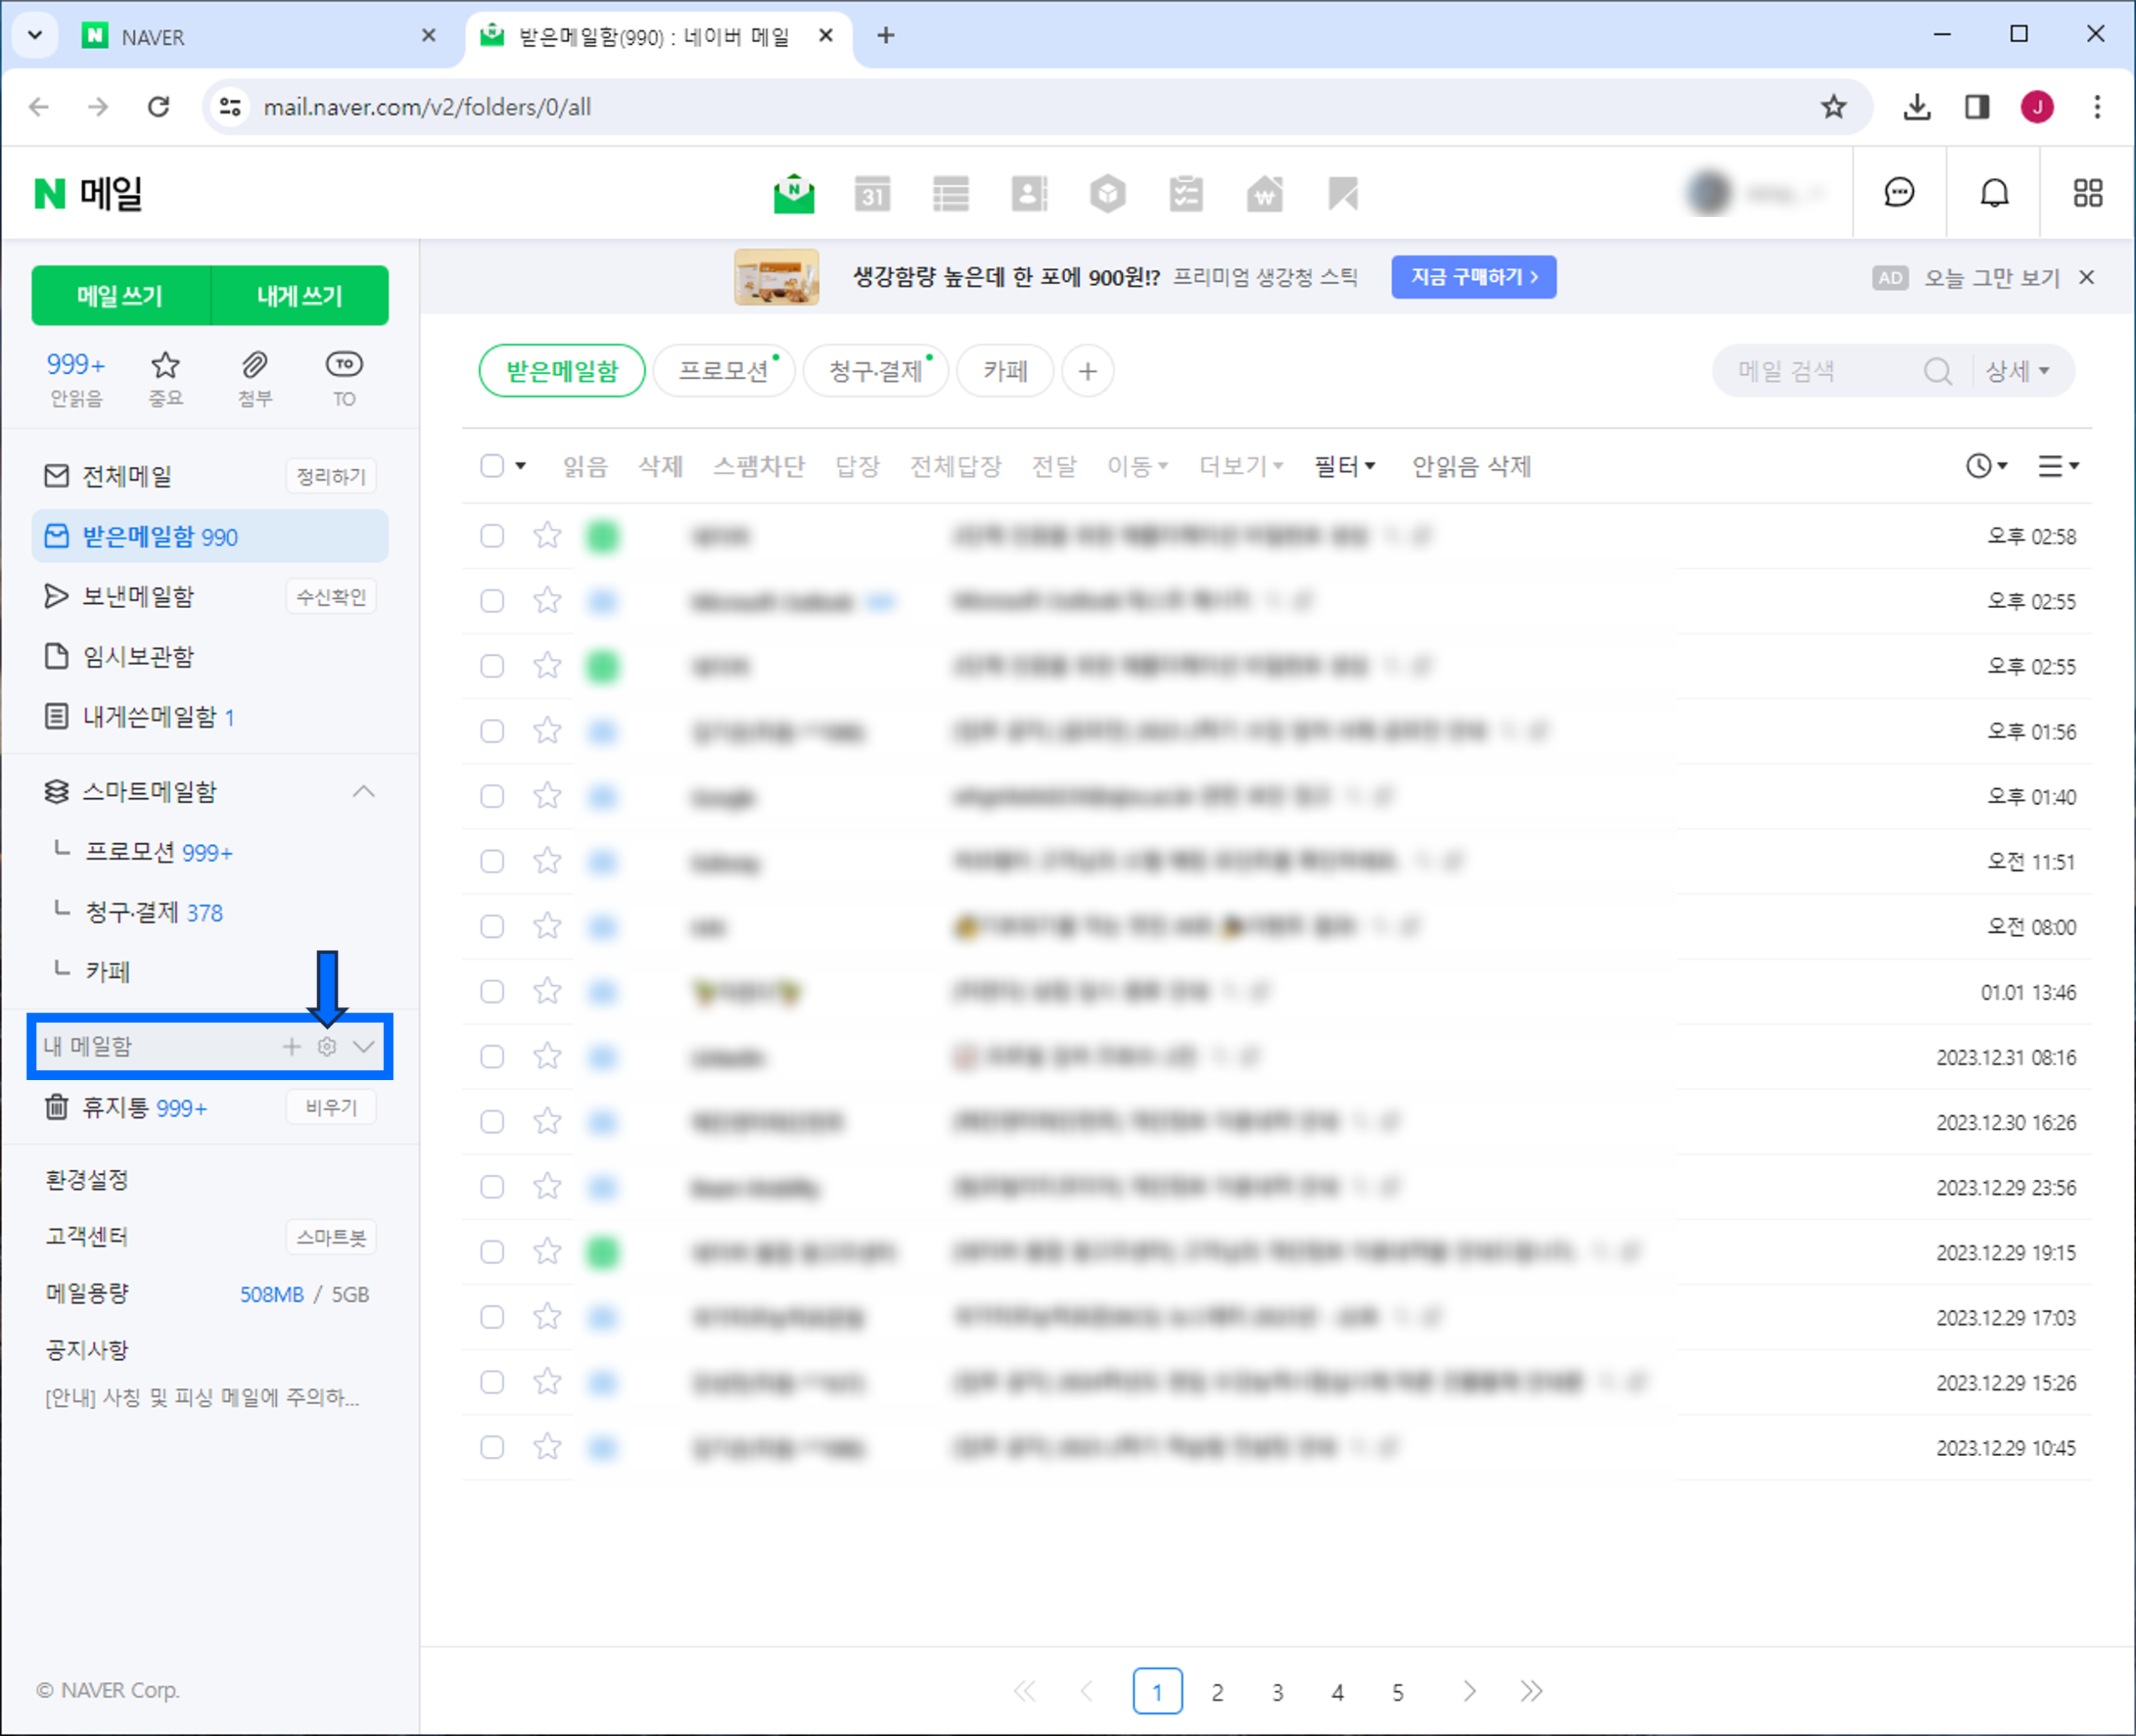Viewport: 2136px width, 1736px height.
Task: Tick the checkbox of the 오후 01:56 email
Action: pos(491,732)
